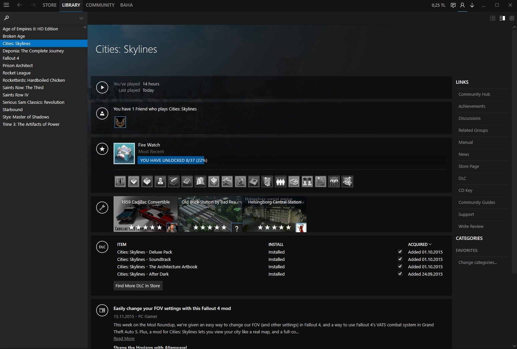Open the STORE tab

point(49,5)
